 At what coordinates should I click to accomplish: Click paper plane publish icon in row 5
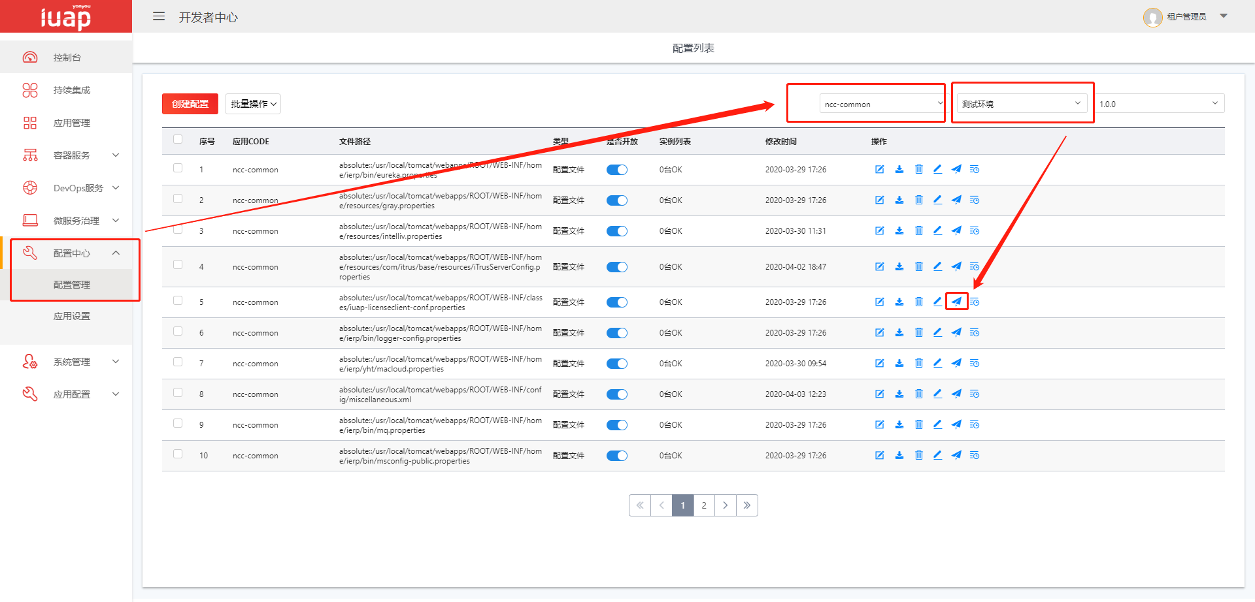click(x=956, y=302)
